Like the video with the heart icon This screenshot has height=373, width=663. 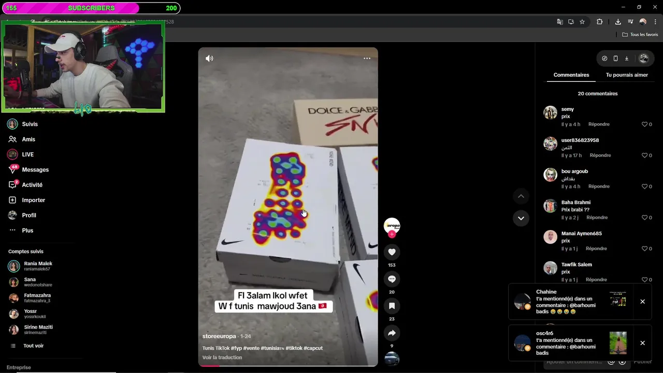392,252
